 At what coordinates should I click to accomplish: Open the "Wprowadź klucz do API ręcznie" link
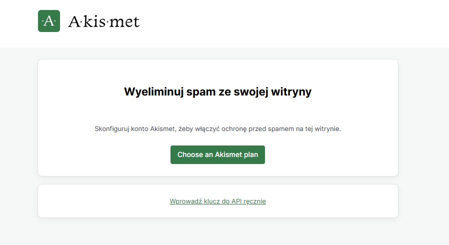pyautogui.click(x=217, y=201)
